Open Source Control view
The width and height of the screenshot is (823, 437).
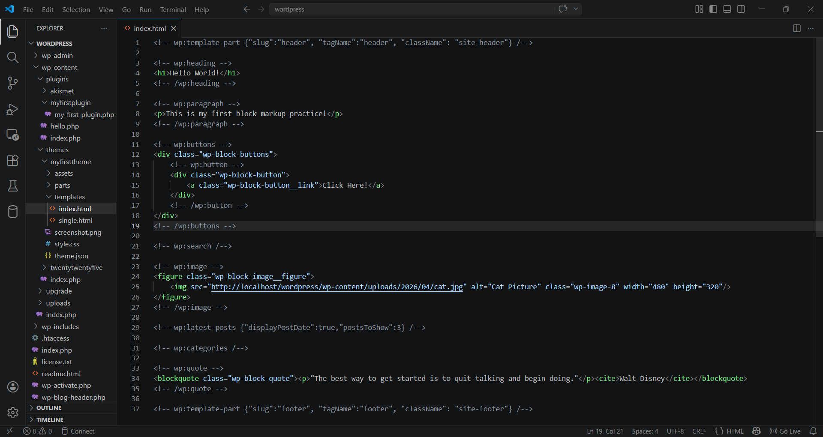(x=13, y=83)
